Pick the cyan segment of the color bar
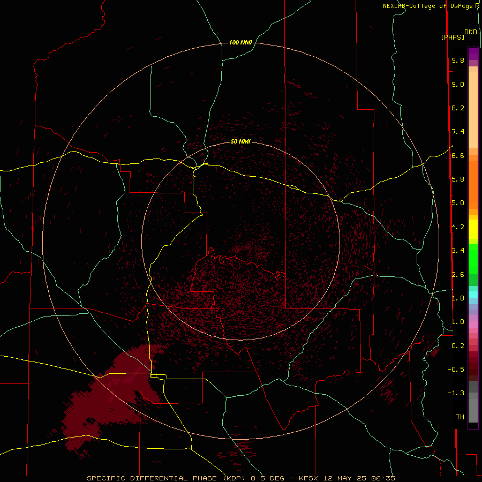 [x=473, y=295]
